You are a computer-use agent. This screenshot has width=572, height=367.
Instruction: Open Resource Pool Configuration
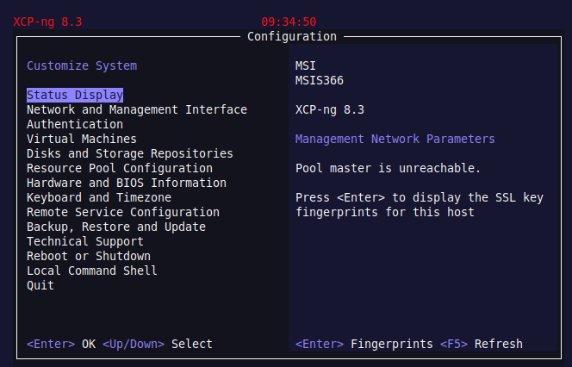[x=120, y=168]
